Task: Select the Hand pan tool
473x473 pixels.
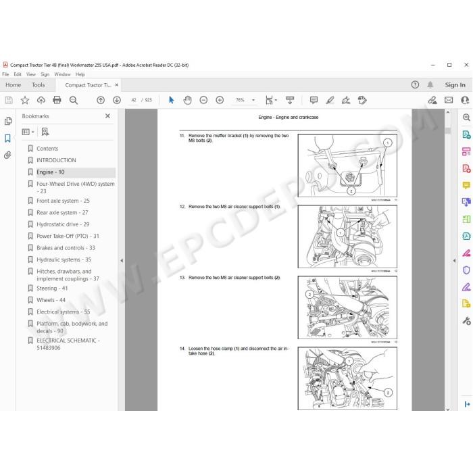Action: [x=187, y=100]
